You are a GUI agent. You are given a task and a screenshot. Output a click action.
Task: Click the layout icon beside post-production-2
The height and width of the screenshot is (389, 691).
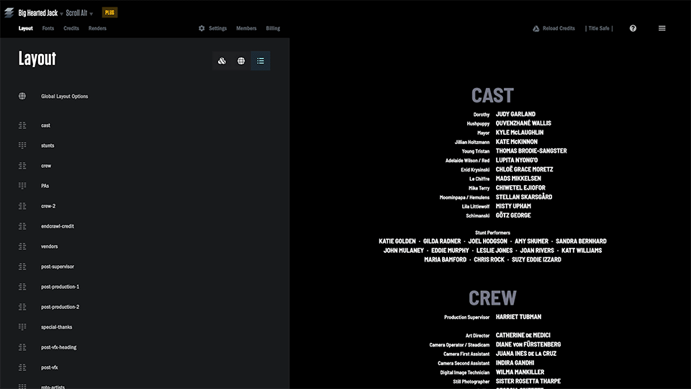click(22, 307)
